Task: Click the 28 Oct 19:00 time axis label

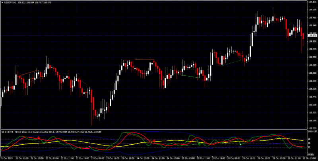Action: click(264, 157)
